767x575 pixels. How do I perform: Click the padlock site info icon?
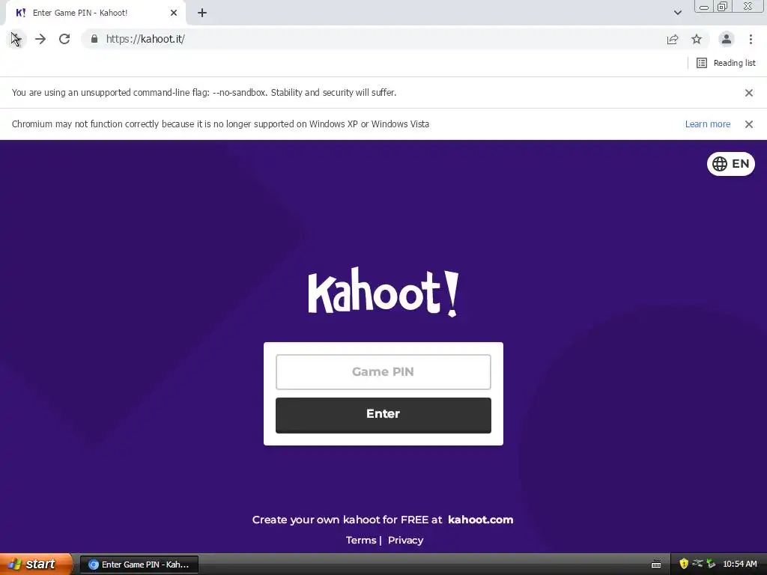[94, 39]
